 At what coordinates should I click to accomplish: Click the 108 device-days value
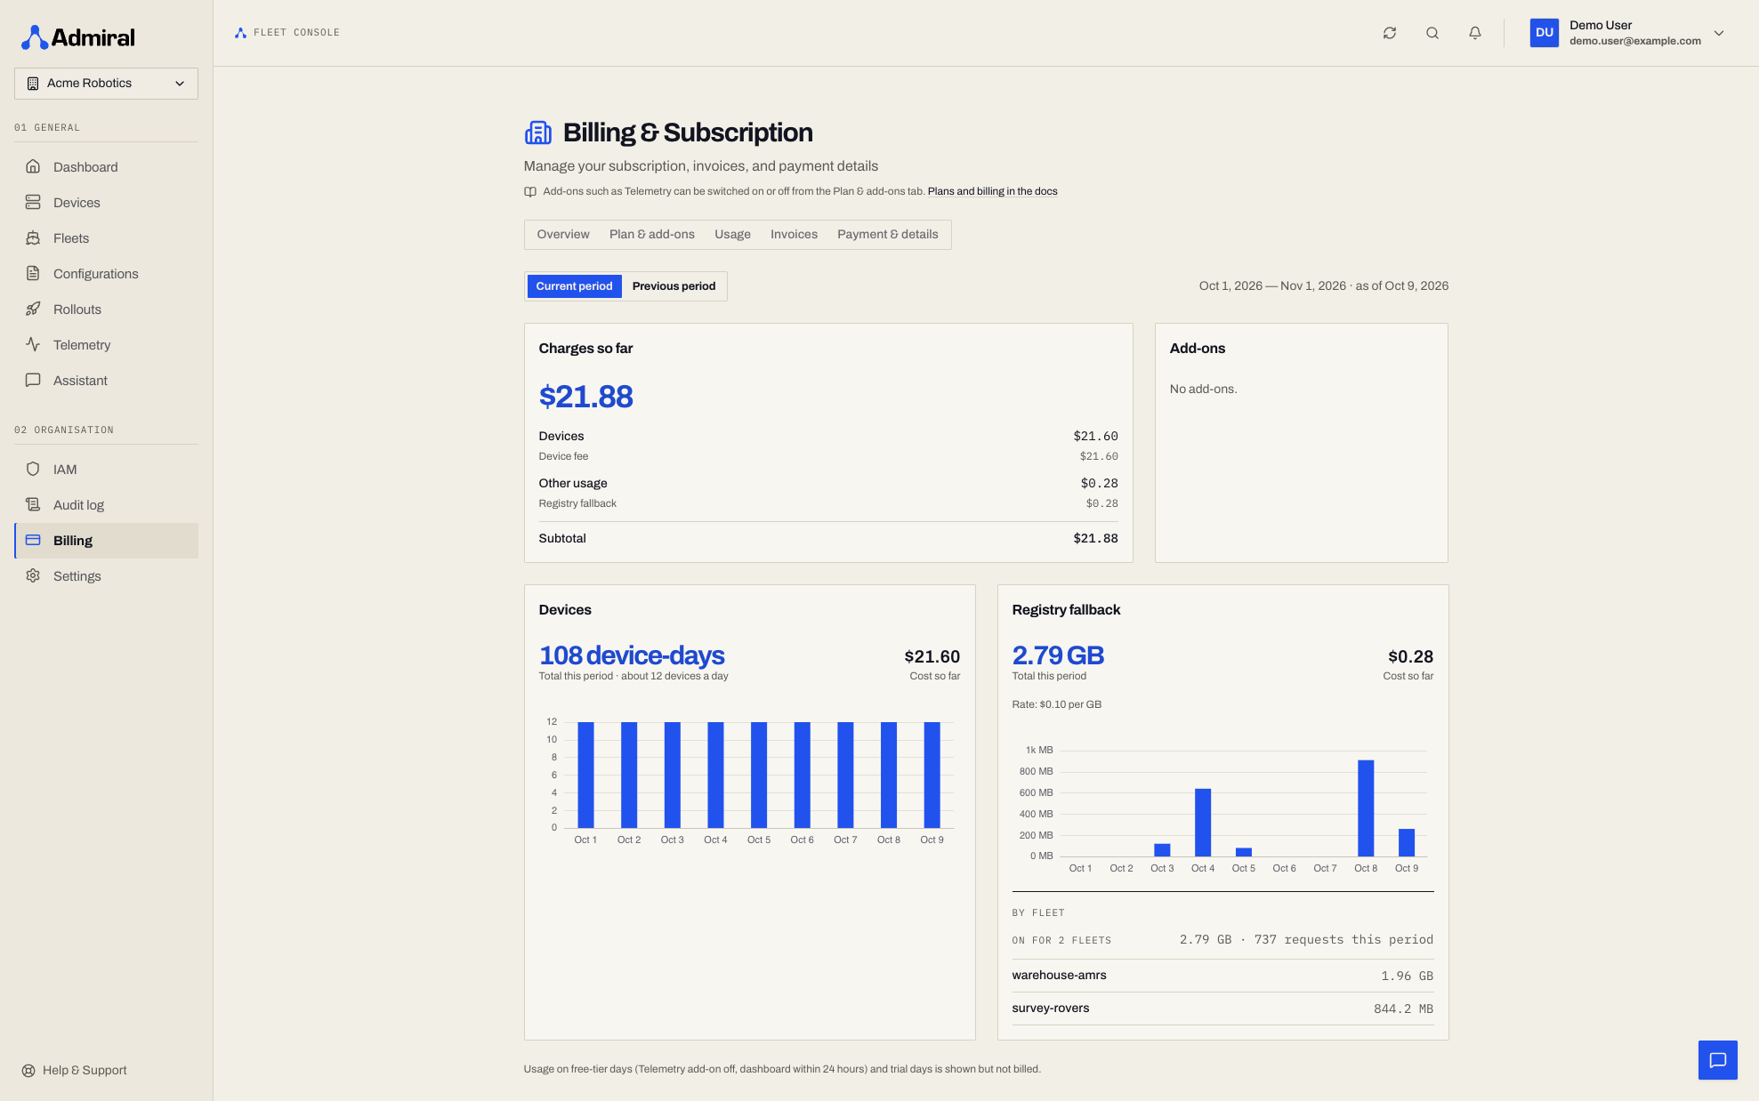click(632, 655)
